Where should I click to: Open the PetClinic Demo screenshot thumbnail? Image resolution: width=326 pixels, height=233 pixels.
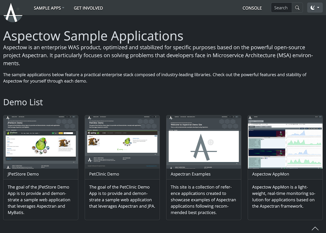point(122,142)
